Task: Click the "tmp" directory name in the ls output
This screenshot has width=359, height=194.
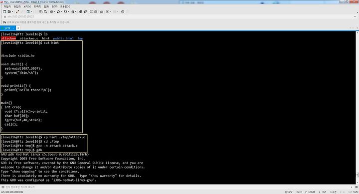Action: (80, 38)
